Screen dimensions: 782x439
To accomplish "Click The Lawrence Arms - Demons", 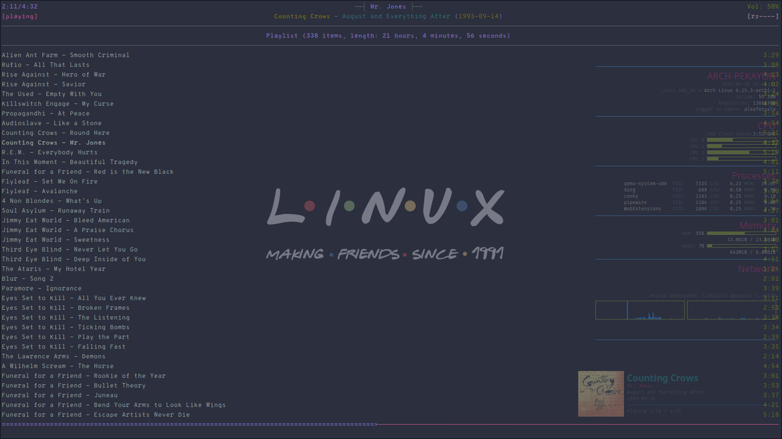I will 54,357.
